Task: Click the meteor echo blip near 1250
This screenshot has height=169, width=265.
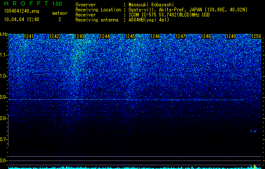Action: click(x=254, y=131)
